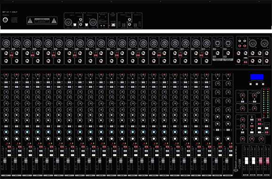Click the left warning triangle symbol
This screenshot has height=179, width=272.
pyautogui.click(x=30, y=21)
